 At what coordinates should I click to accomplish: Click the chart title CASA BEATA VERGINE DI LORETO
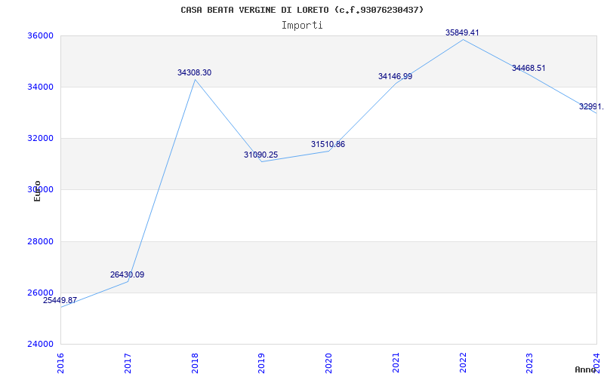(x=301, y=10)
